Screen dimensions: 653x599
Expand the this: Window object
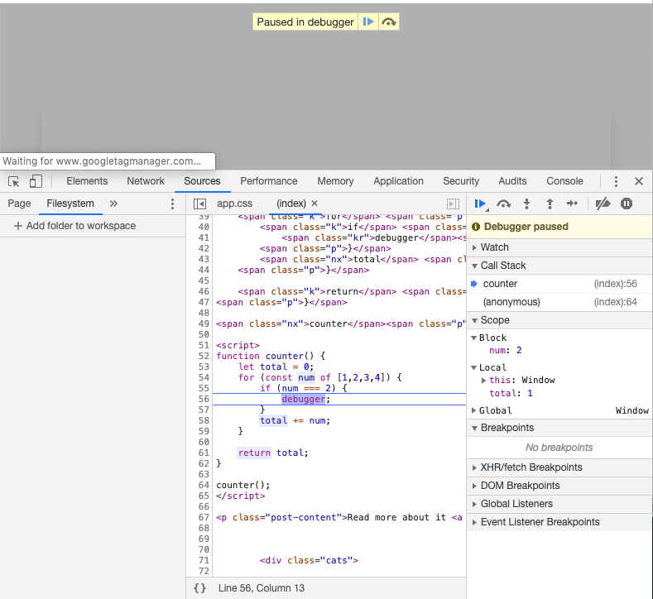click(483, 380)
